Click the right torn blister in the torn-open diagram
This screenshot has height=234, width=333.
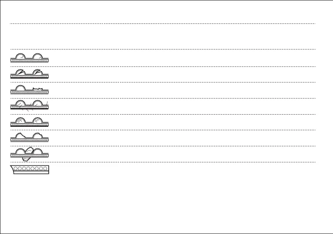38,73
